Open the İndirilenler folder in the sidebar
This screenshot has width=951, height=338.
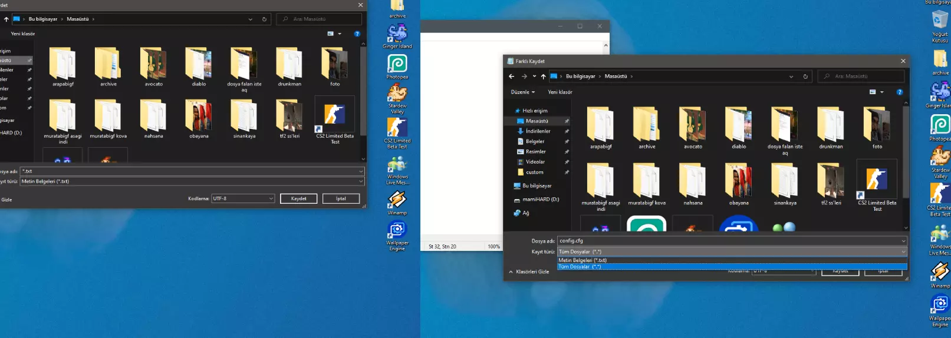pyautogui.click(x=538, y=131)
